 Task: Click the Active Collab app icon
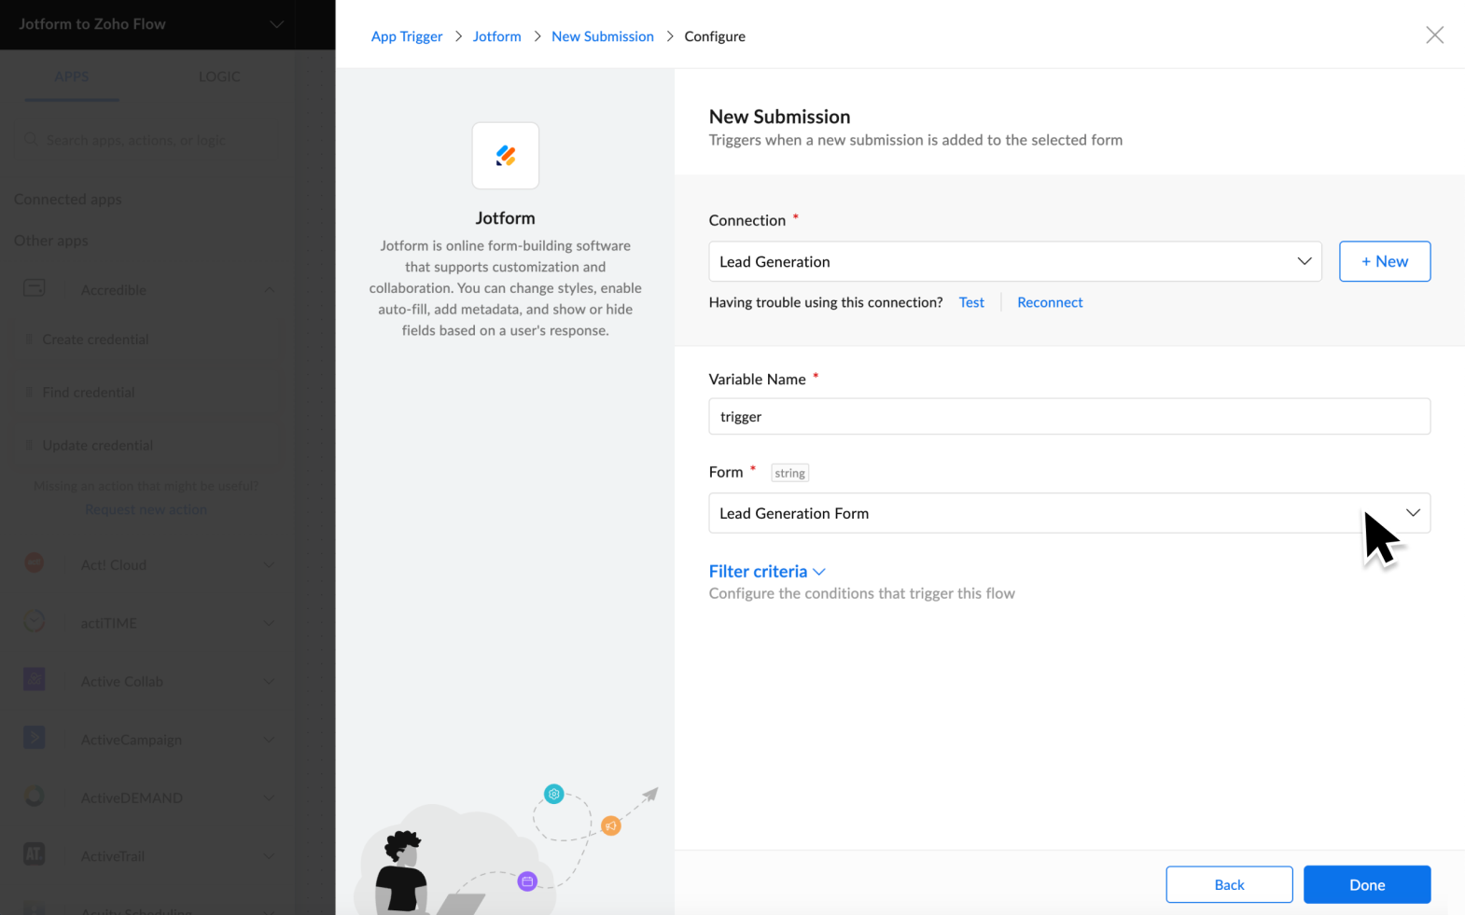click(35, 680)
